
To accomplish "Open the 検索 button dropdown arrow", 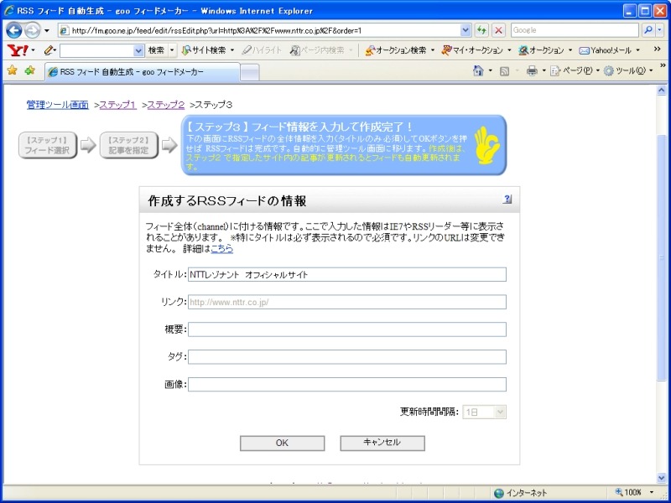I will 172,50.
